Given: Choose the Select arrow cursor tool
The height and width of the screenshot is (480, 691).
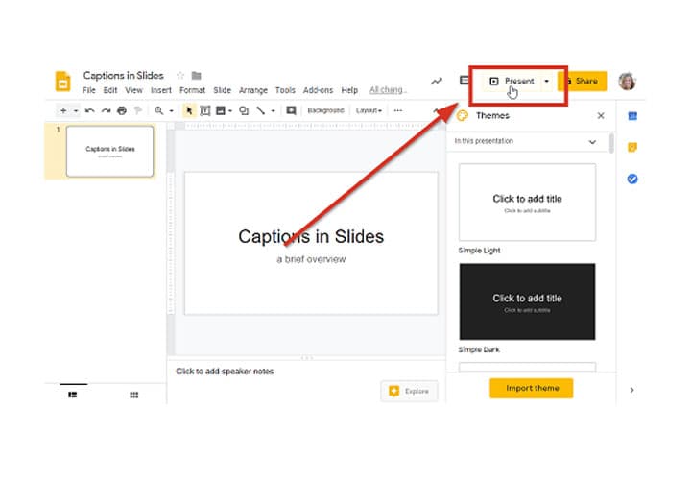Looking at the screenshot, I should point(189,110).
